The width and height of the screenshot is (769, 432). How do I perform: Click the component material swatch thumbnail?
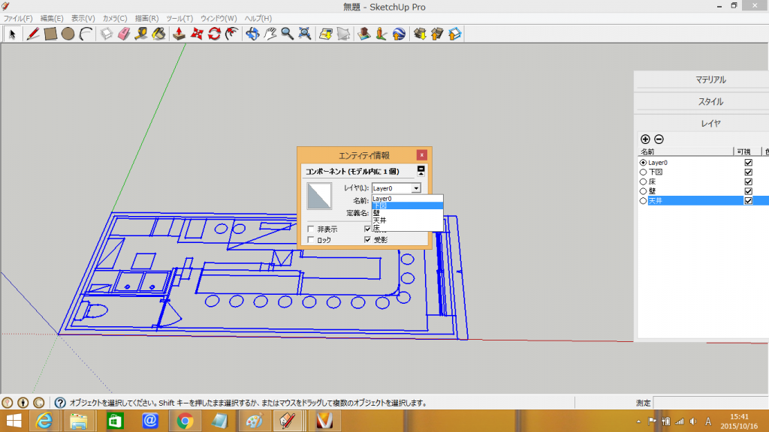coord(321,196)
